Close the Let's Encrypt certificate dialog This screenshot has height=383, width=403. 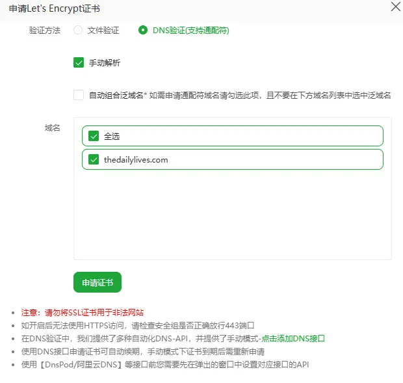pyautogui.click(x=396, y=7)
